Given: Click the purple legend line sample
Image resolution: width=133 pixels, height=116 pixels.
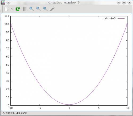Looking at the screenshot, I should point(121,18).
